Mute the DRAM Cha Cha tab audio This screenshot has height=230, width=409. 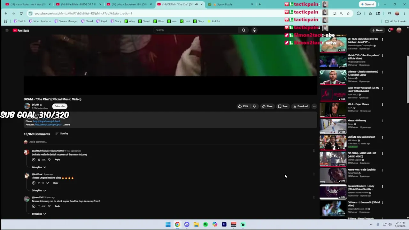pos(196,4)
